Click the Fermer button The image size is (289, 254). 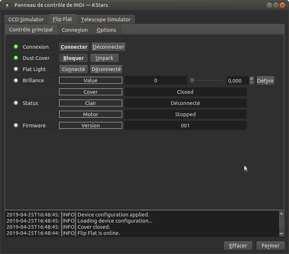(270, 246)
